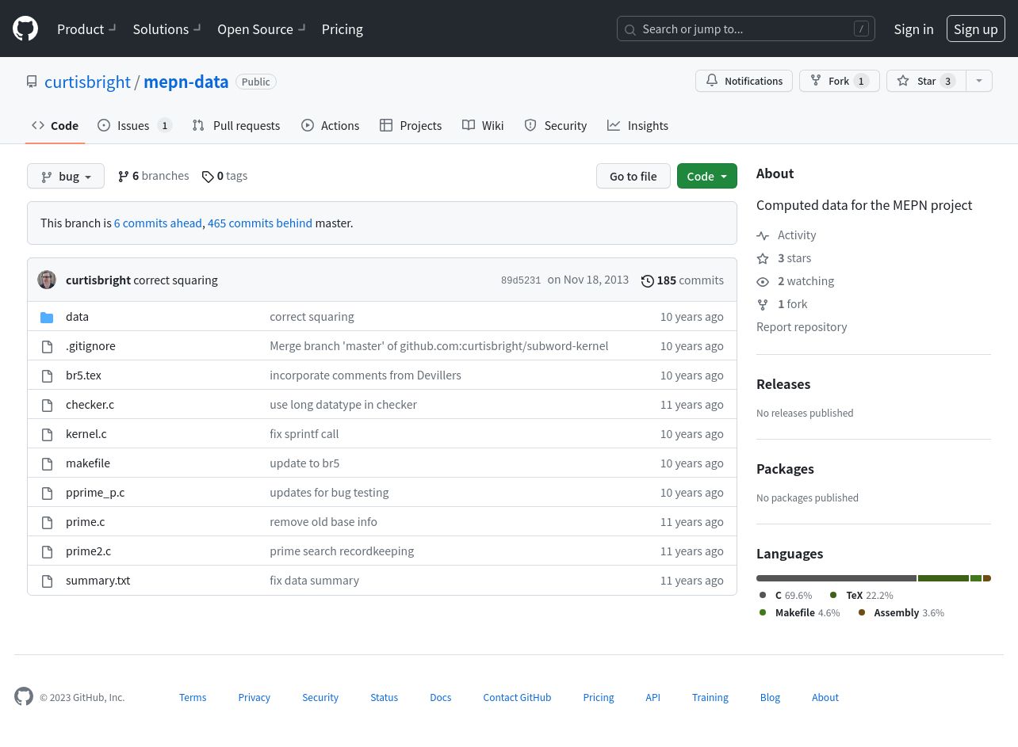This screenshot has height=747, width=1018.
Task: Click the Assembly language color dot
Action: click(862, 612)
